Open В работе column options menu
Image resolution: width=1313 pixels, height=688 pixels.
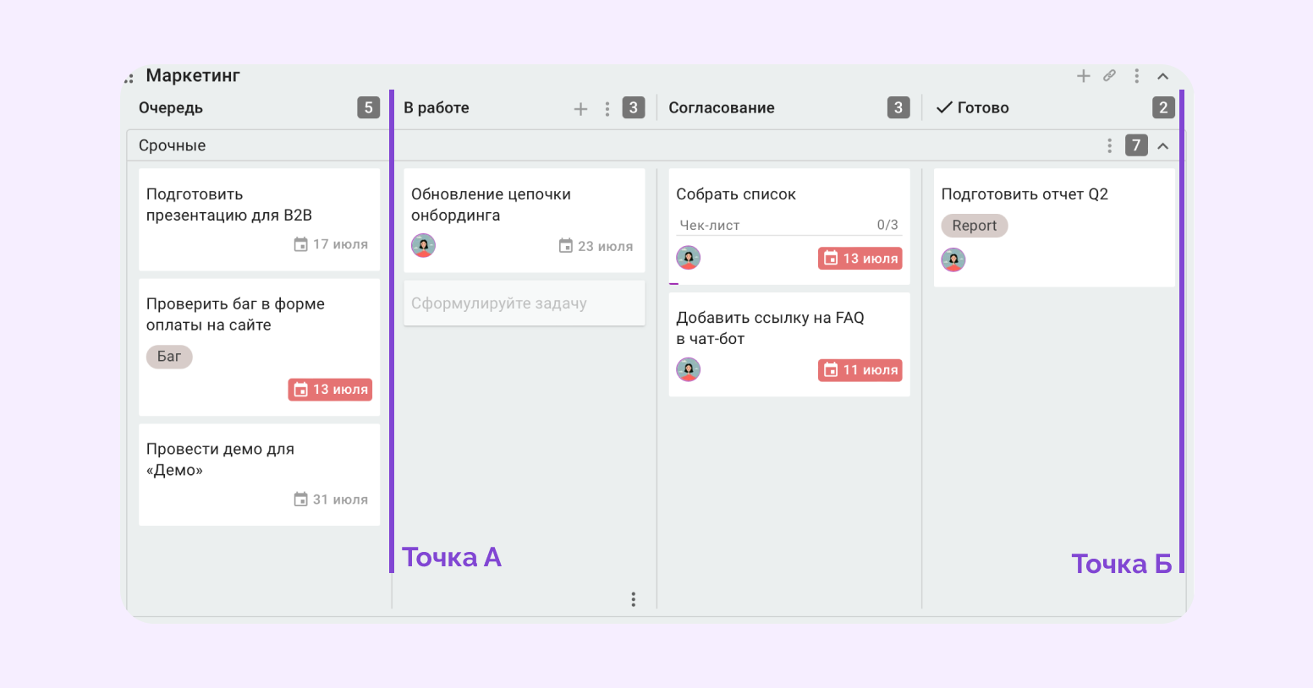pyautogui.click(x=607, y=109)
